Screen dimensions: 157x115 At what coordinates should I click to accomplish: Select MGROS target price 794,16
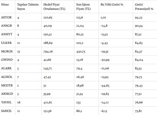pos(48,52)
